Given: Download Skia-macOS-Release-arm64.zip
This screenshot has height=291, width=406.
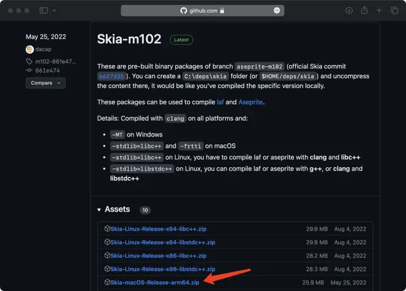Looking at the screenshot, I should pos(155,283).
